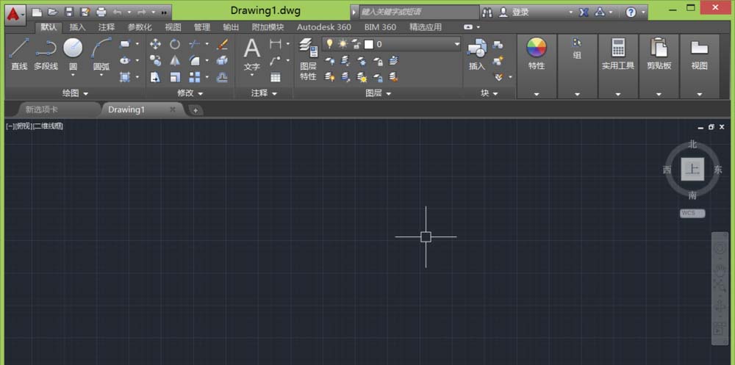Toggle the layer lock icon in layer dropdown
Viewport: 735px width, 365px height.
356,45
